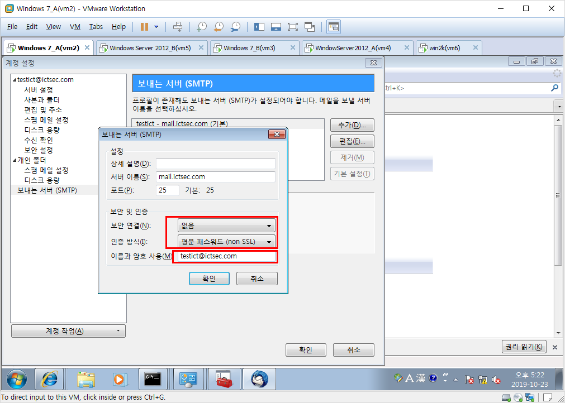The image size is (565, 403).
Task: Switch to Windows Server 2012_B(vm5) tab
Action: click(150, 48)
